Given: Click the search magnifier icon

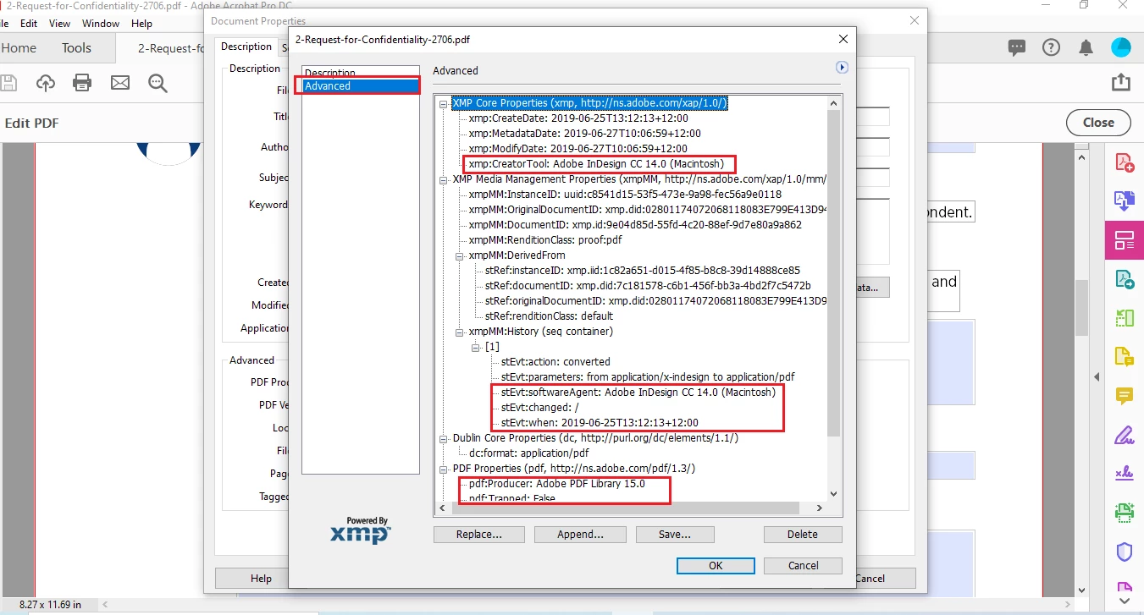Looking at the screenshot, I should [158, 83].
